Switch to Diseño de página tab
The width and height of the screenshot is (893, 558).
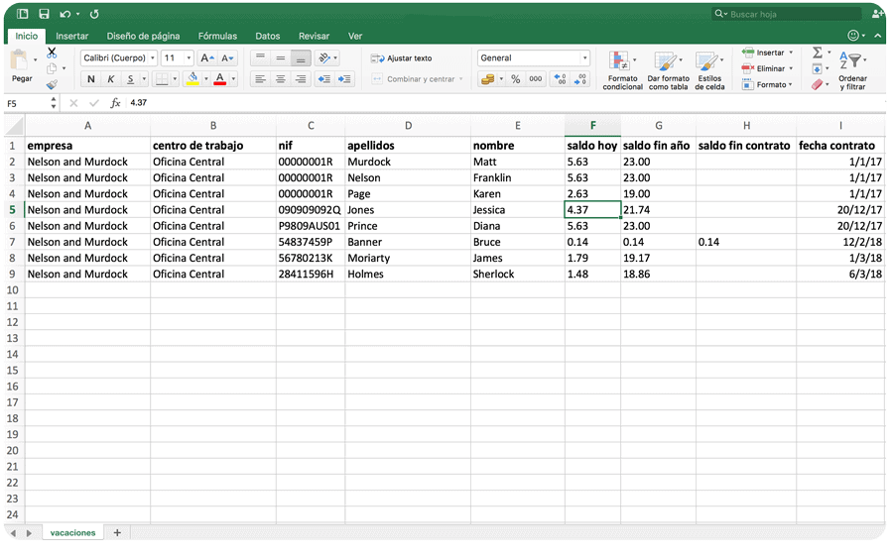(143, 36)
